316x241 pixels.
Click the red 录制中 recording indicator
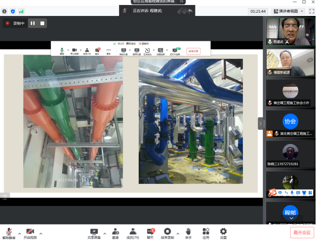(15, 23)
